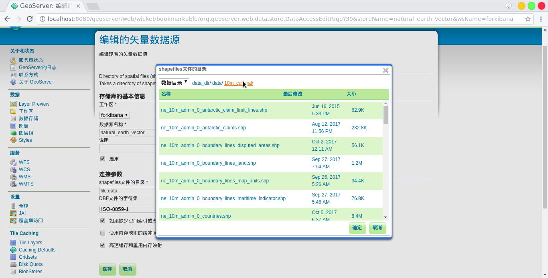
Task: Click the Disk Quota icon
Action: (x=13, y=264)
